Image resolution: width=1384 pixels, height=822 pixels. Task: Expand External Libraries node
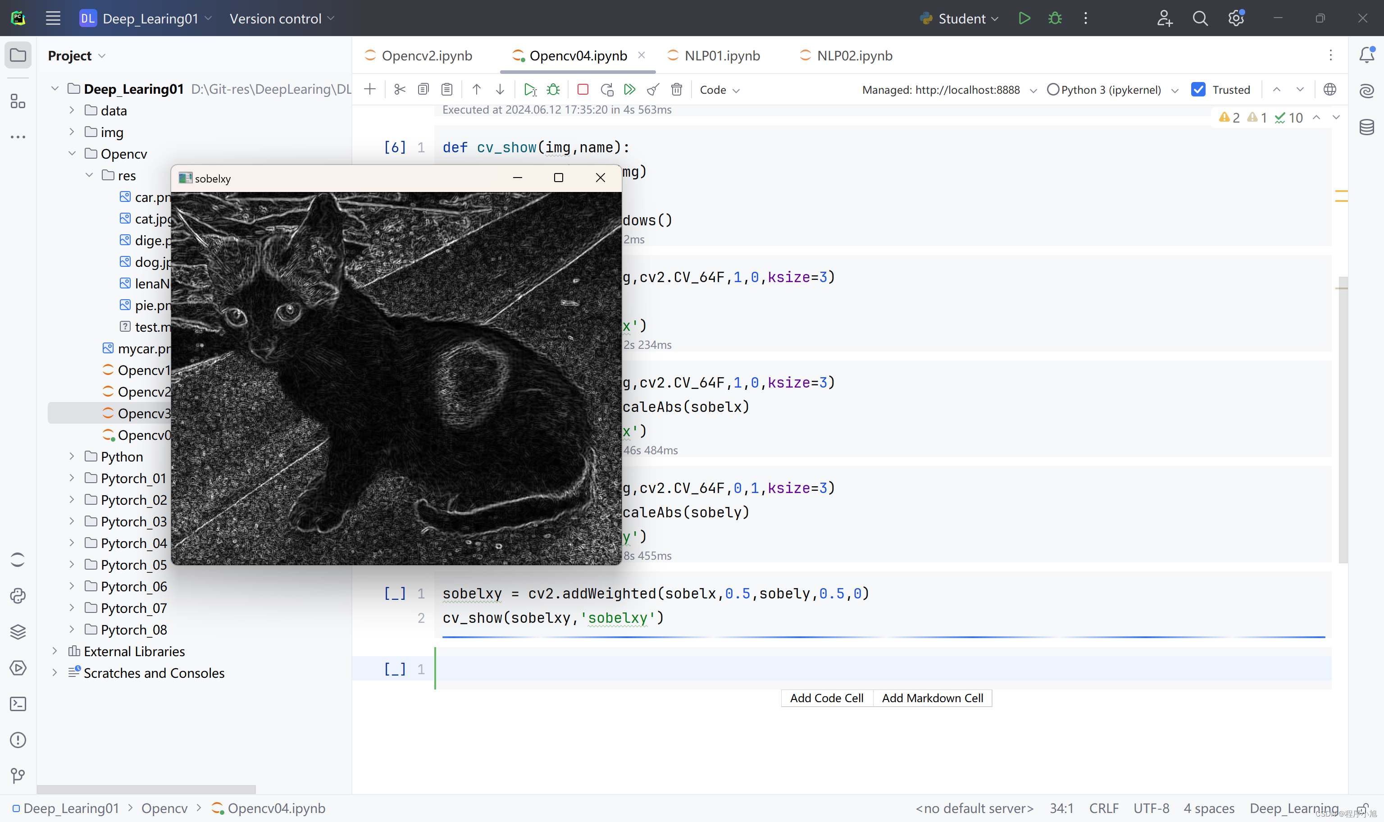pyautogui.click(x=54, y=651)
